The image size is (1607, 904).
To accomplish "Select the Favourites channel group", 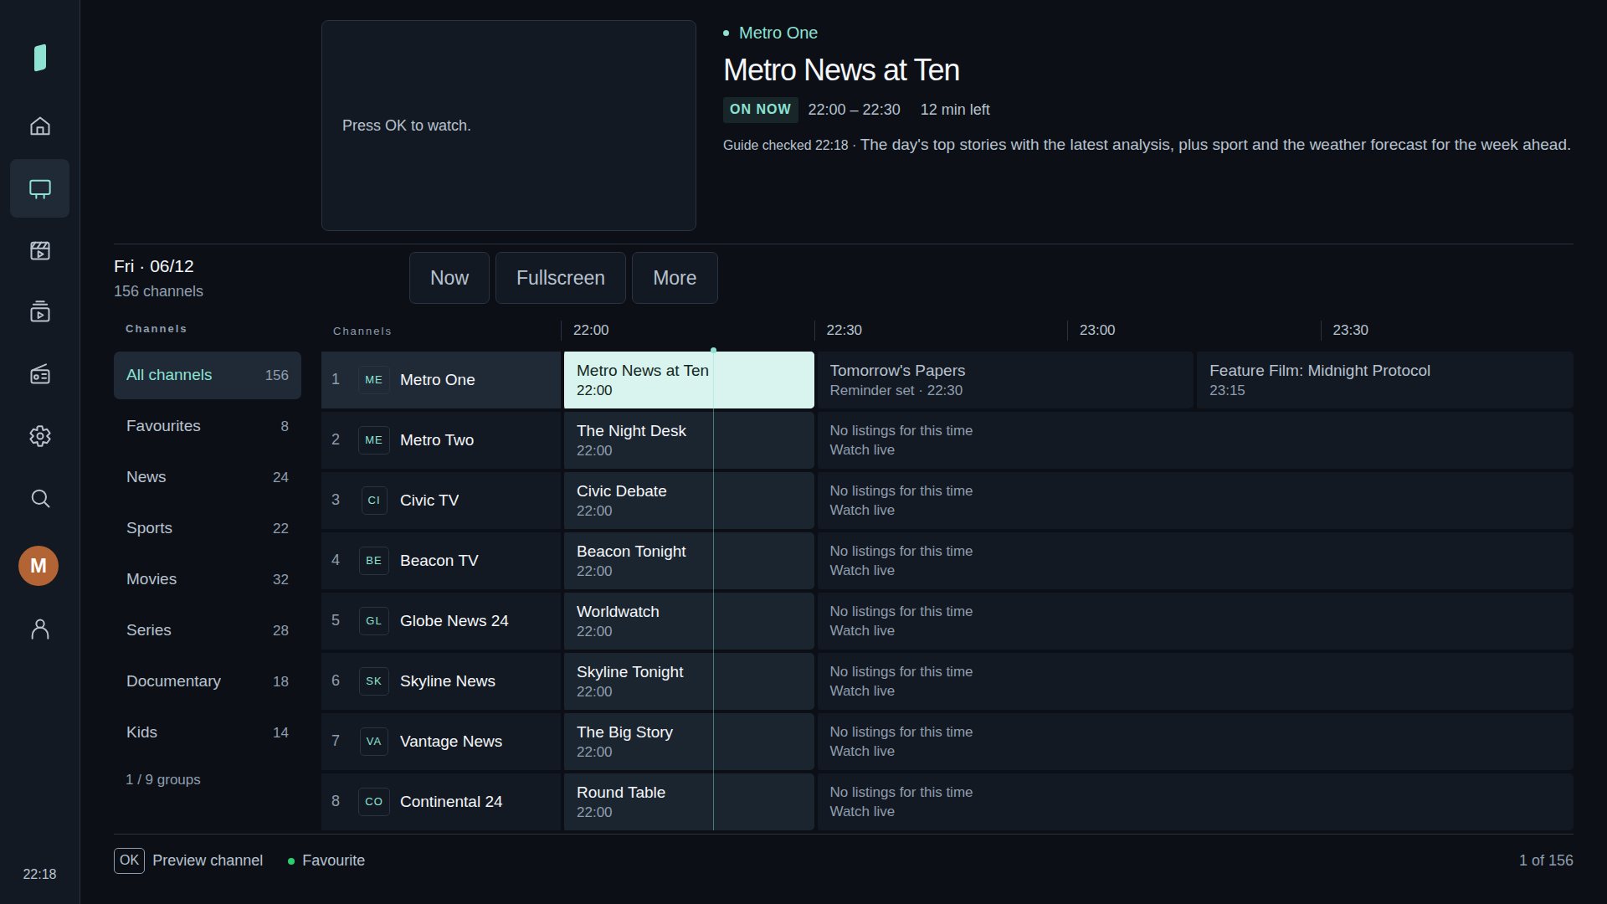I will coord(207,426).
